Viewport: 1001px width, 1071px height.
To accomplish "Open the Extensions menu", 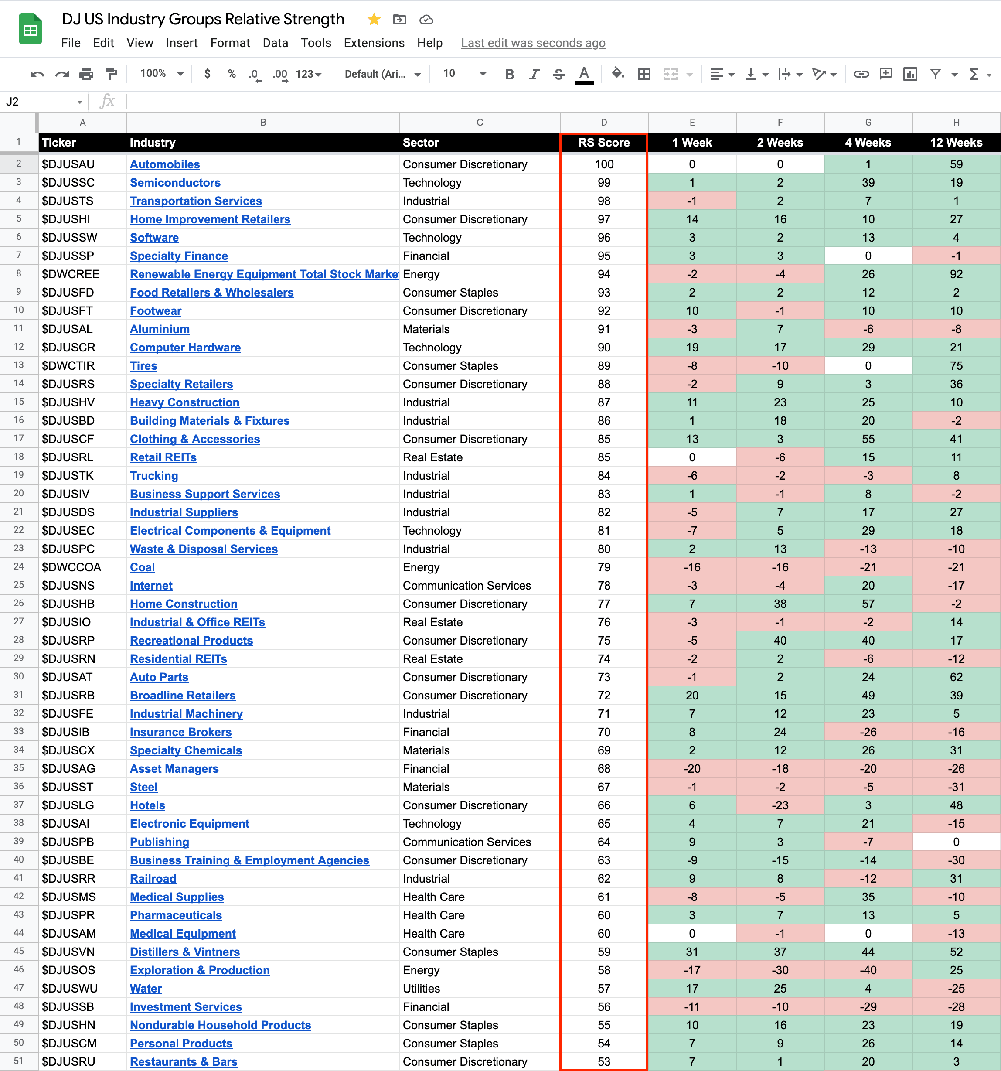I will [374, 43].
